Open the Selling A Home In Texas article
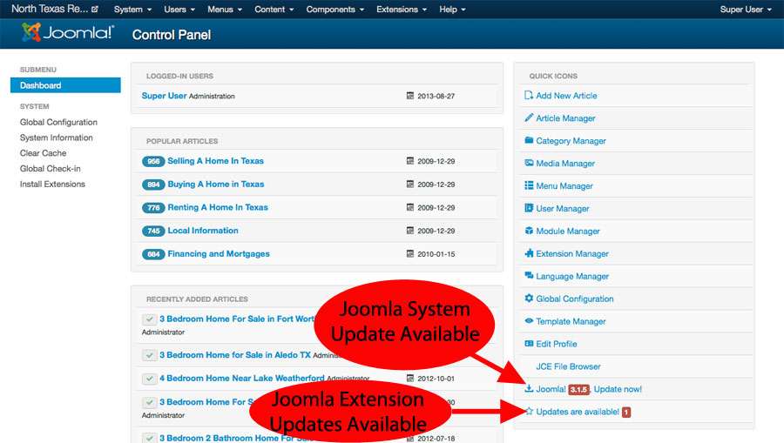The width and height of the screenshot is (784, 443). (215, 161)
